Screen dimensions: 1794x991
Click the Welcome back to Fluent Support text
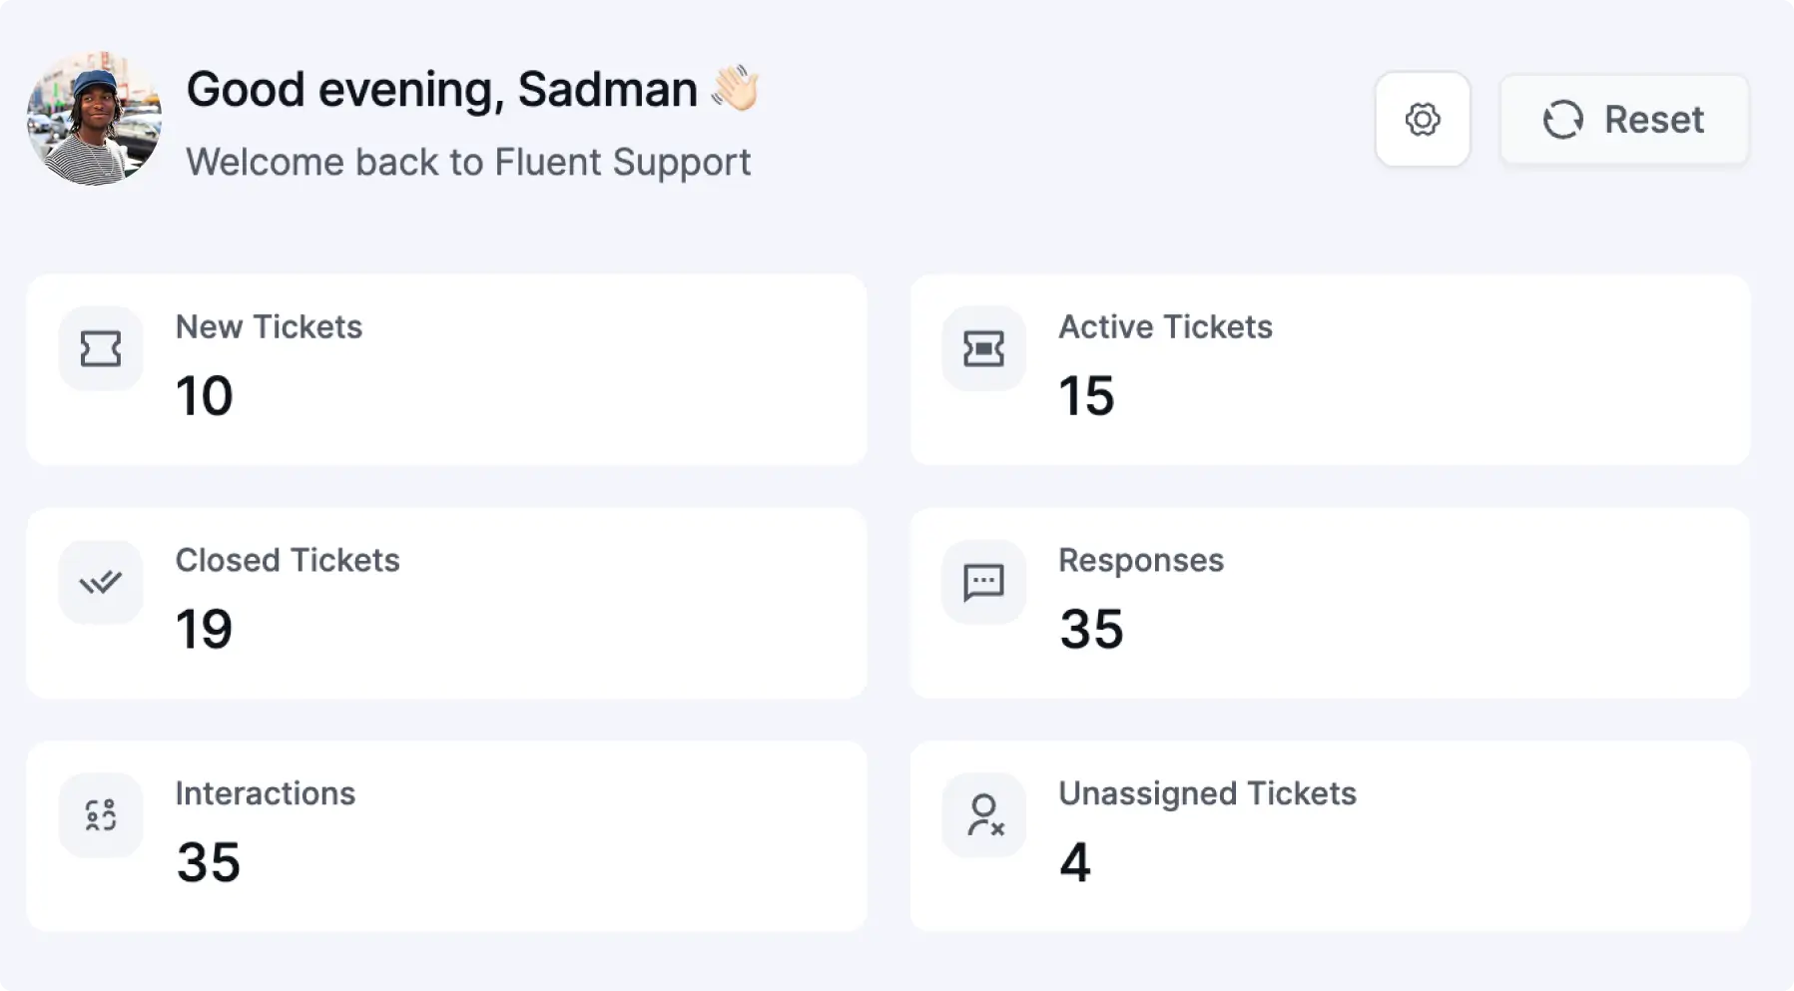[x=468, y=162]
